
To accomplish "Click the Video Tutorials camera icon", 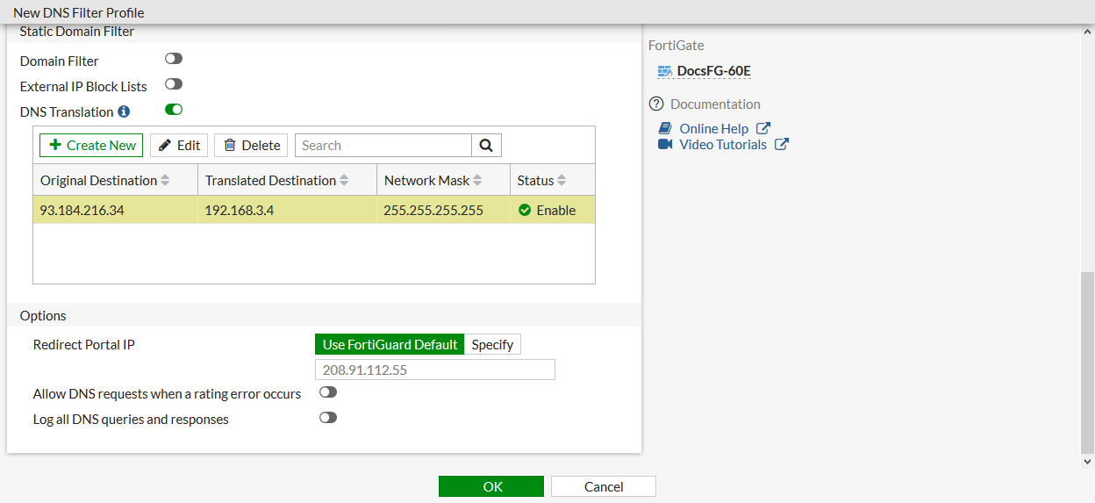I will point(665,145).
